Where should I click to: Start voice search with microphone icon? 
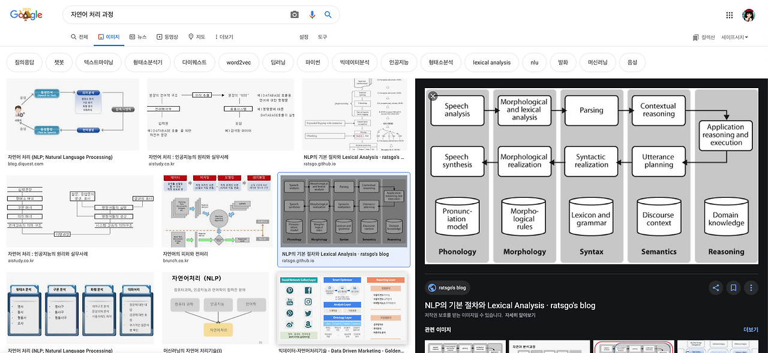click(312, 14)
